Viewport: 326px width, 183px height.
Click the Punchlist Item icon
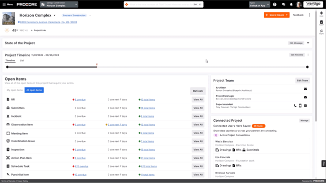pos(8,174)
